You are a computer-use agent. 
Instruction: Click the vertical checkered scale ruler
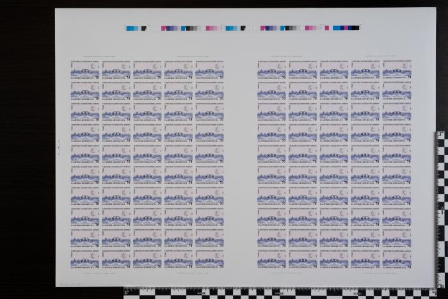[x=442, y=209]
